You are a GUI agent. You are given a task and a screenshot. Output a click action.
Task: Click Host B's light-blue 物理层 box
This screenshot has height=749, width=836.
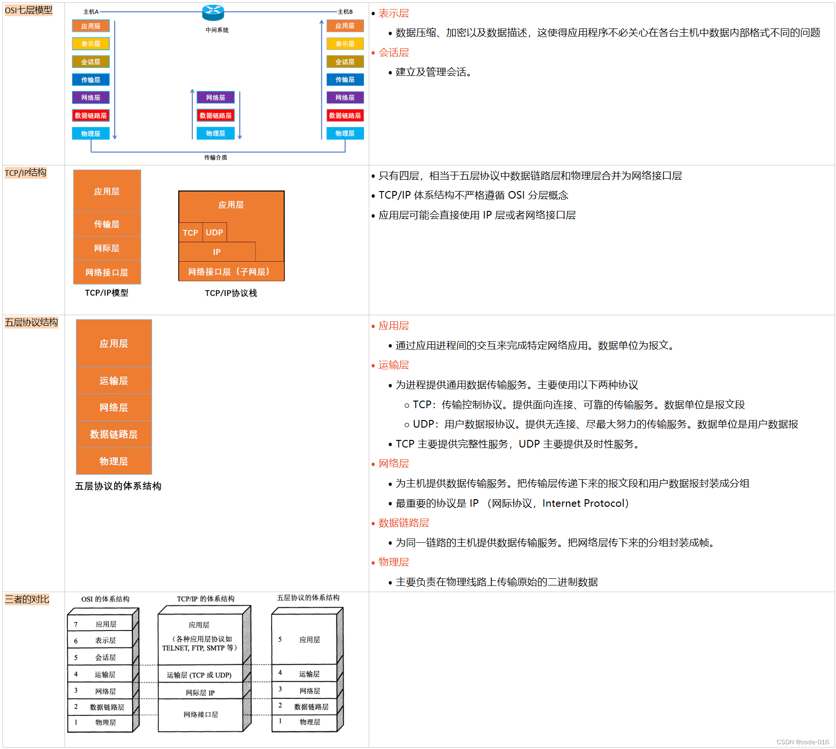tap(345, 134)
